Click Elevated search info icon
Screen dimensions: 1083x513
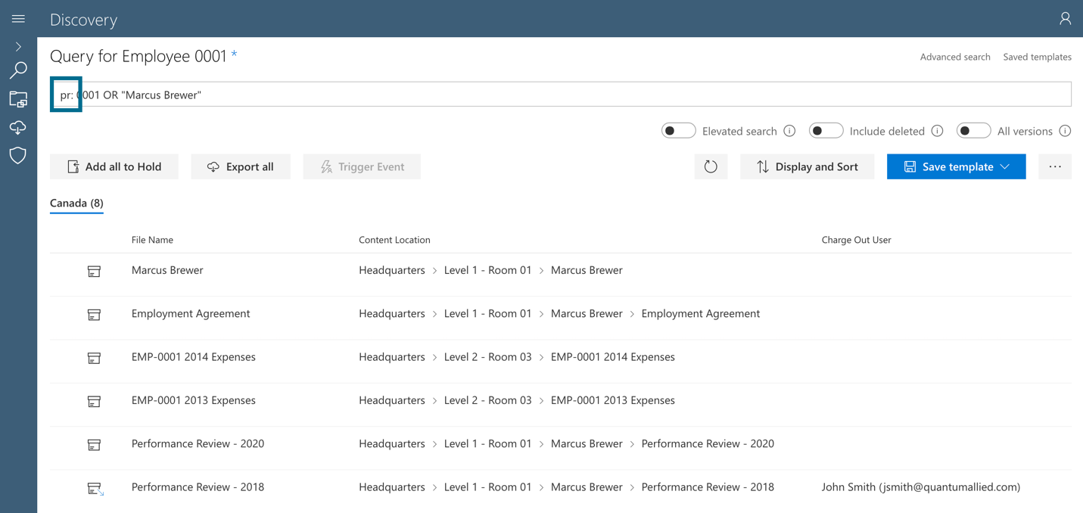(x=789, y=131)
